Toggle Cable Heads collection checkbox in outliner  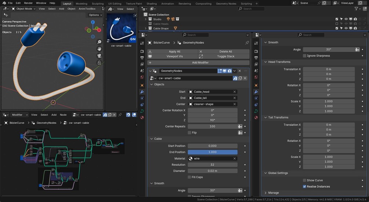(337, 24)
